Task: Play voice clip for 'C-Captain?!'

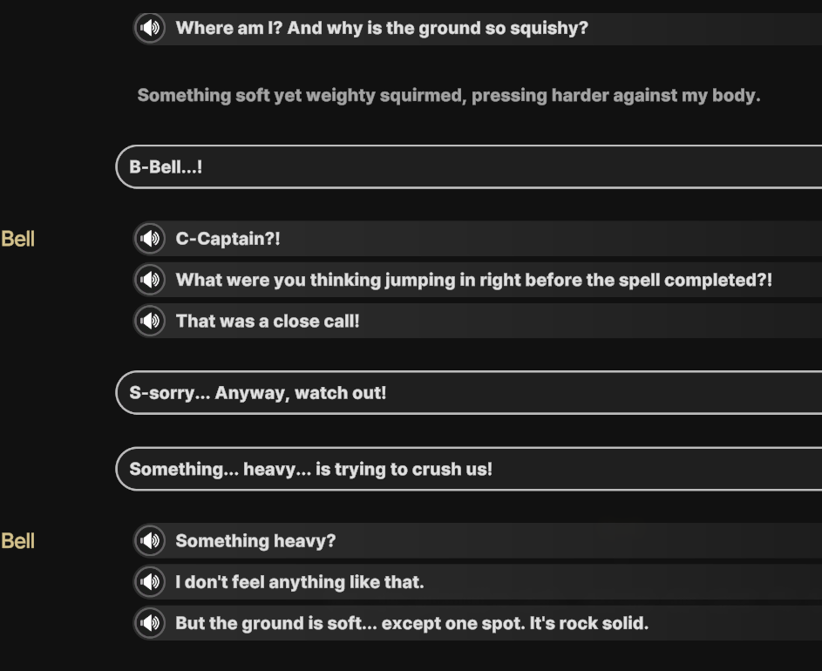Action: point(150,239)
